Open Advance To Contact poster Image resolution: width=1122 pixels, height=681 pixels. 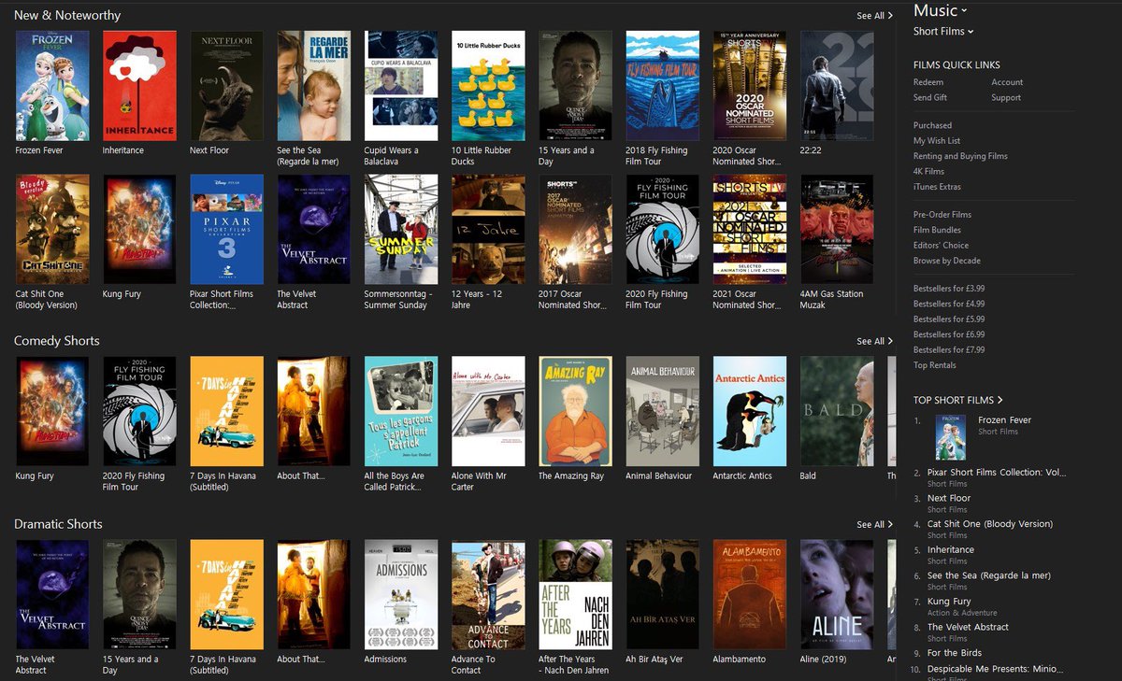488,594
